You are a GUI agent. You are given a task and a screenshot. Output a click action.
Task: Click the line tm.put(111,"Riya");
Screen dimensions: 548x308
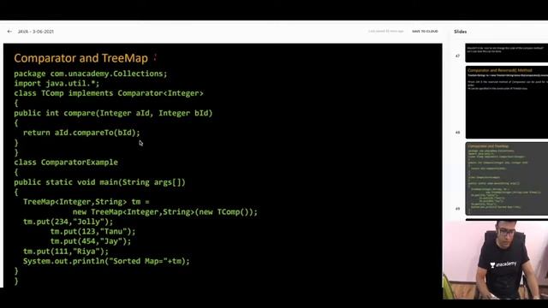66,252
